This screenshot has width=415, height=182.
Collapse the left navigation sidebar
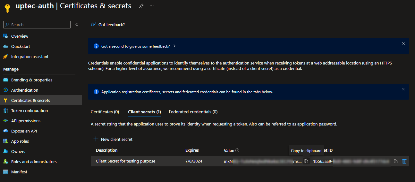77,25
